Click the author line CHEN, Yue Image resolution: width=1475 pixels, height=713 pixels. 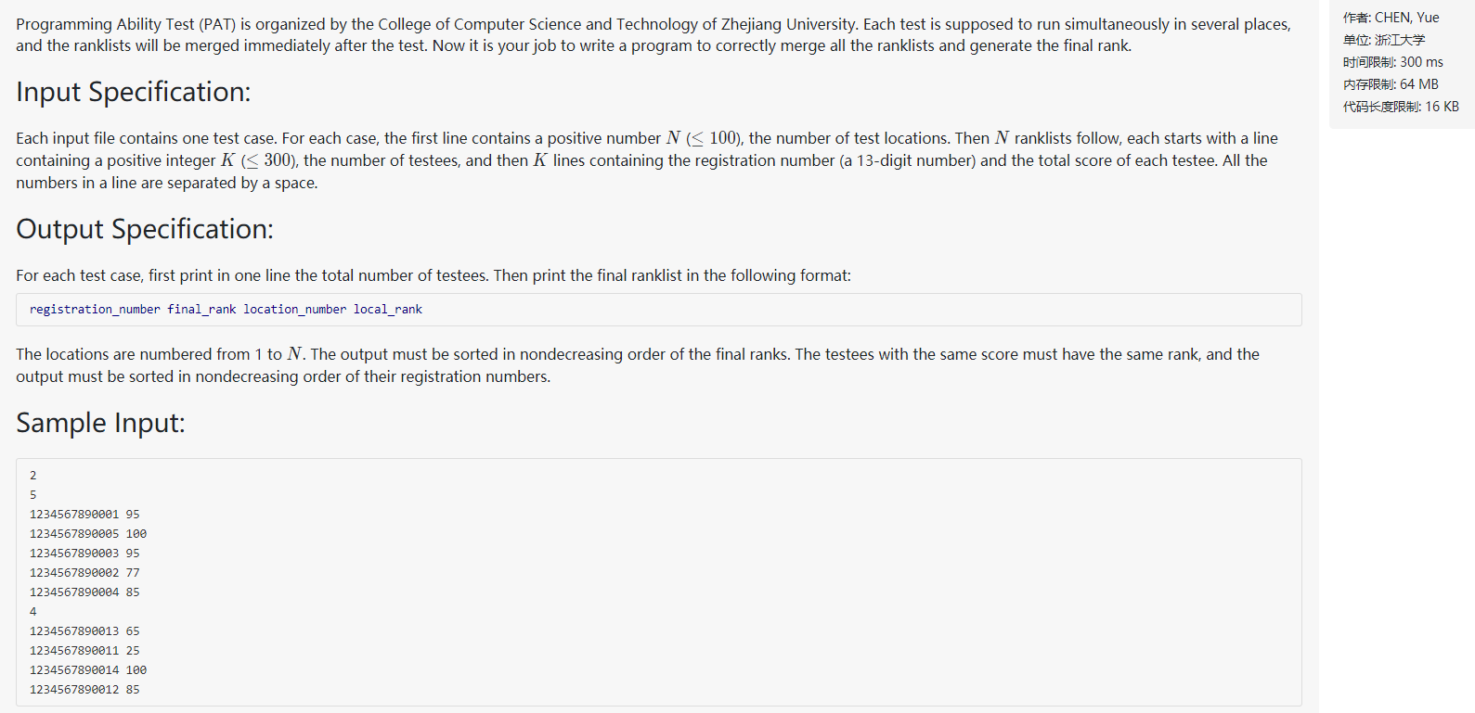[x=1391, y=18]
